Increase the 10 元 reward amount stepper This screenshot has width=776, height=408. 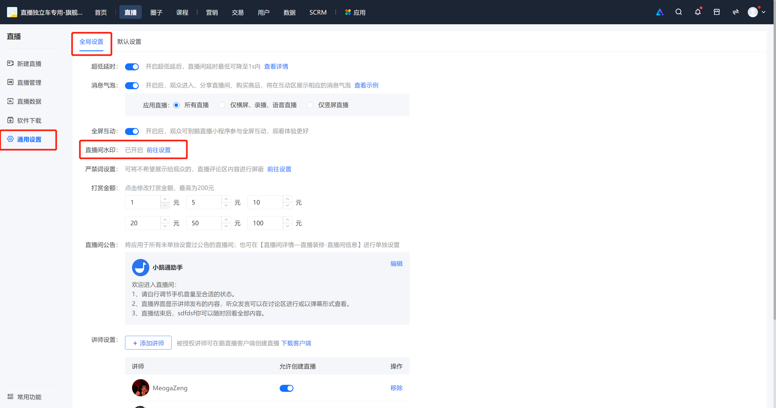(x=288, y=199)
